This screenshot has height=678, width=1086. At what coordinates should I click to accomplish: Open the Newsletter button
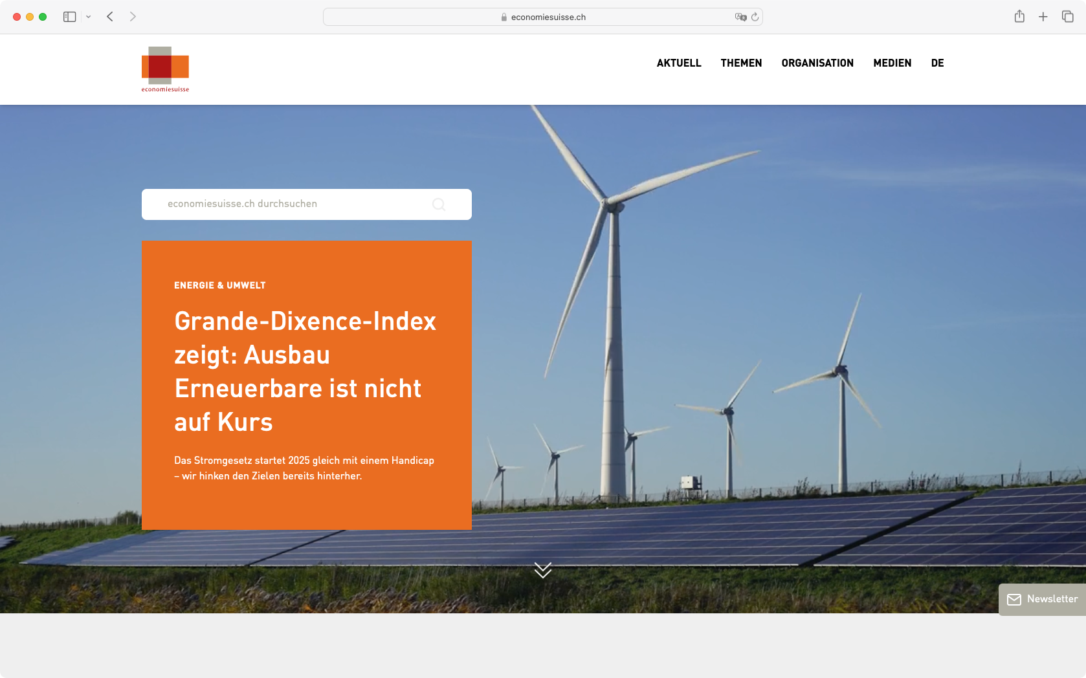tap(1042, 600)
